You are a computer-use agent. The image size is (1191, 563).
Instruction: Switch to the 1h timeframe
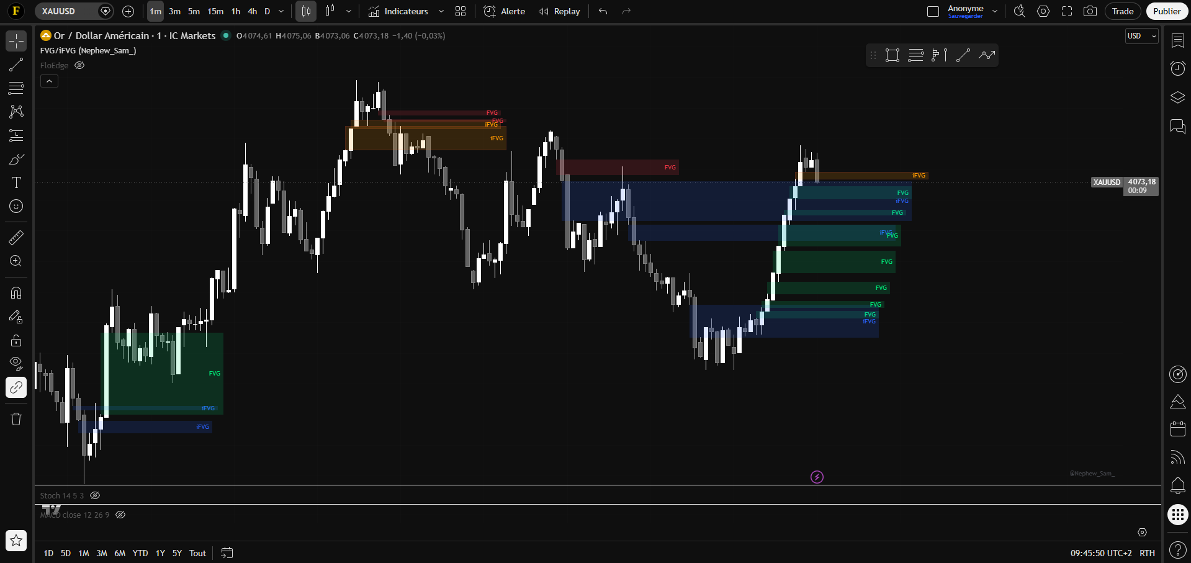coord(236,11)
